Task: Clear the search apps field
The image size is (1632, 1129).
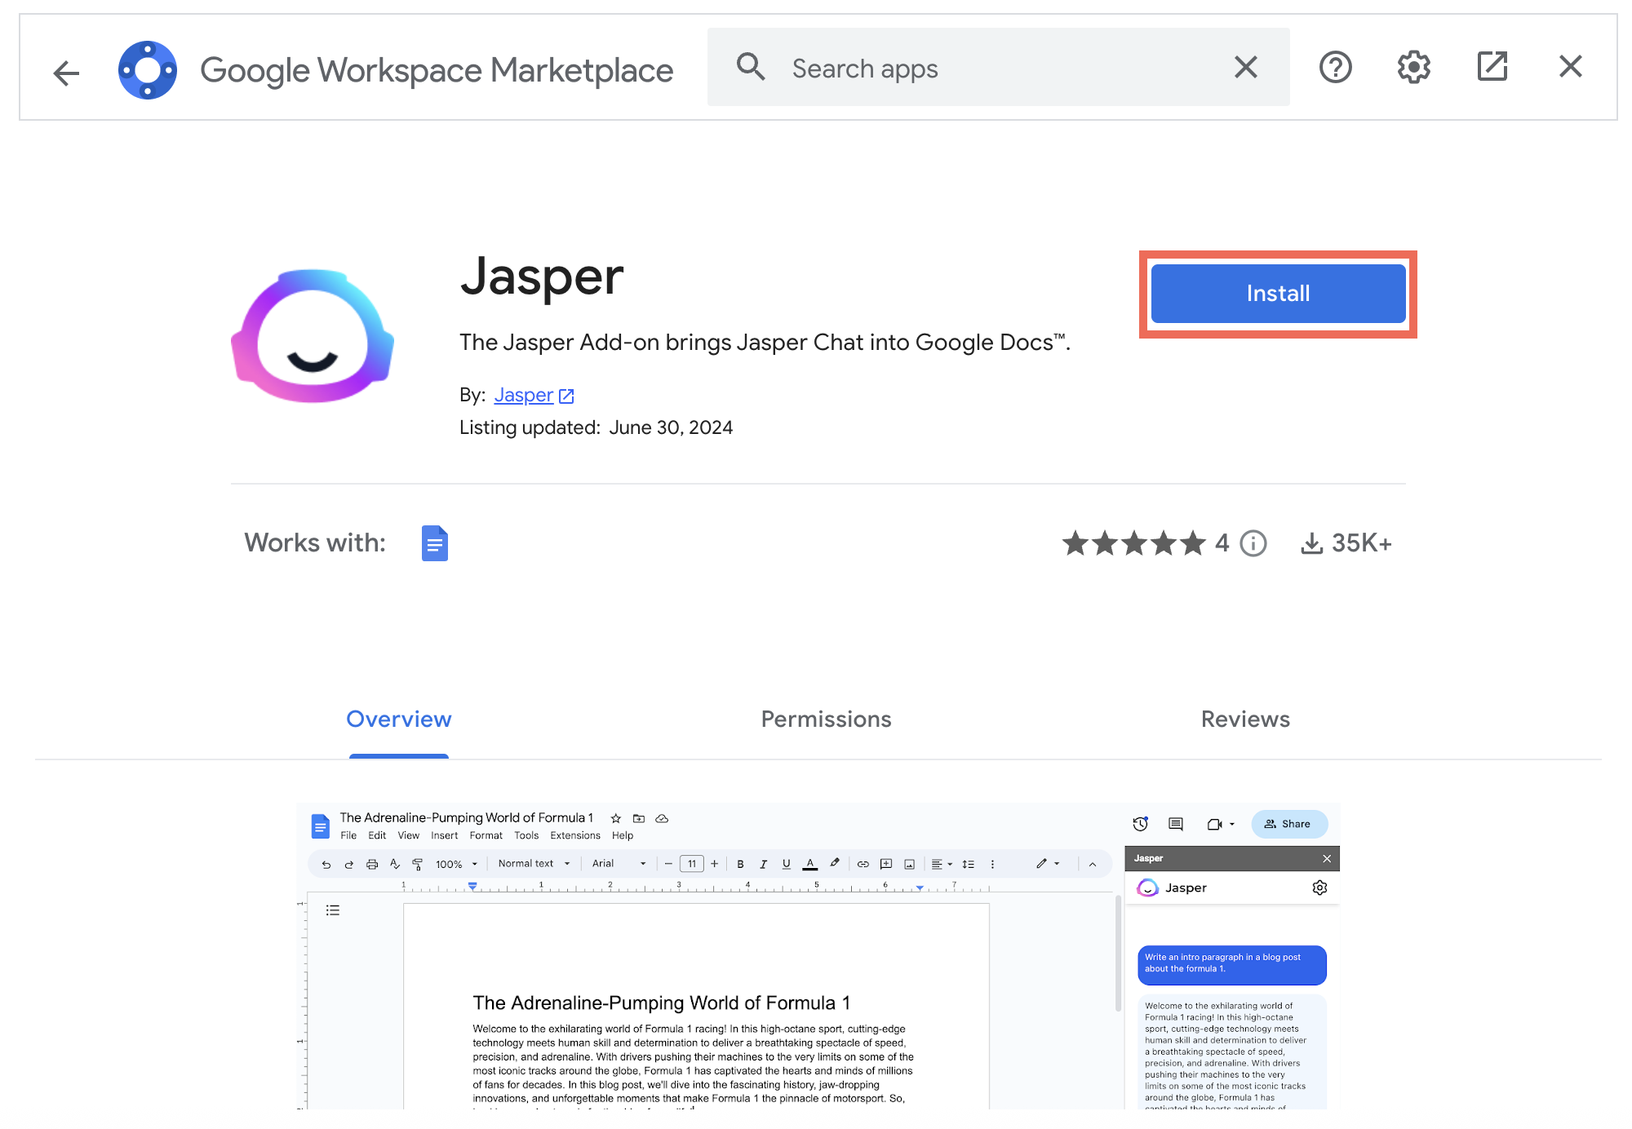Action: [x=1245, y=67]
